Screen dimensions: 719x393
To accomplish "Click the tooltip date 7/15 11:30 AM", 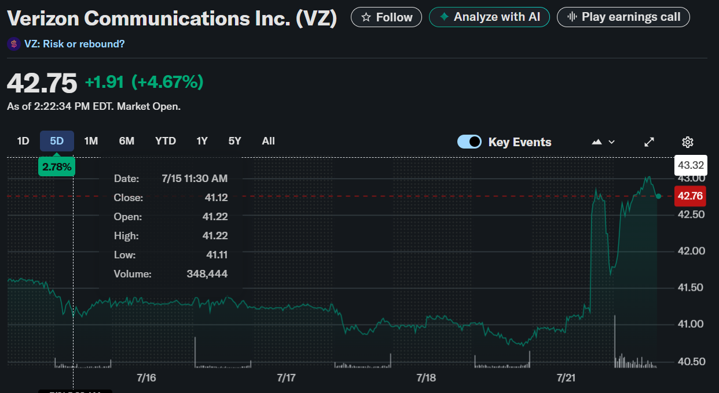I will point(195,179).
